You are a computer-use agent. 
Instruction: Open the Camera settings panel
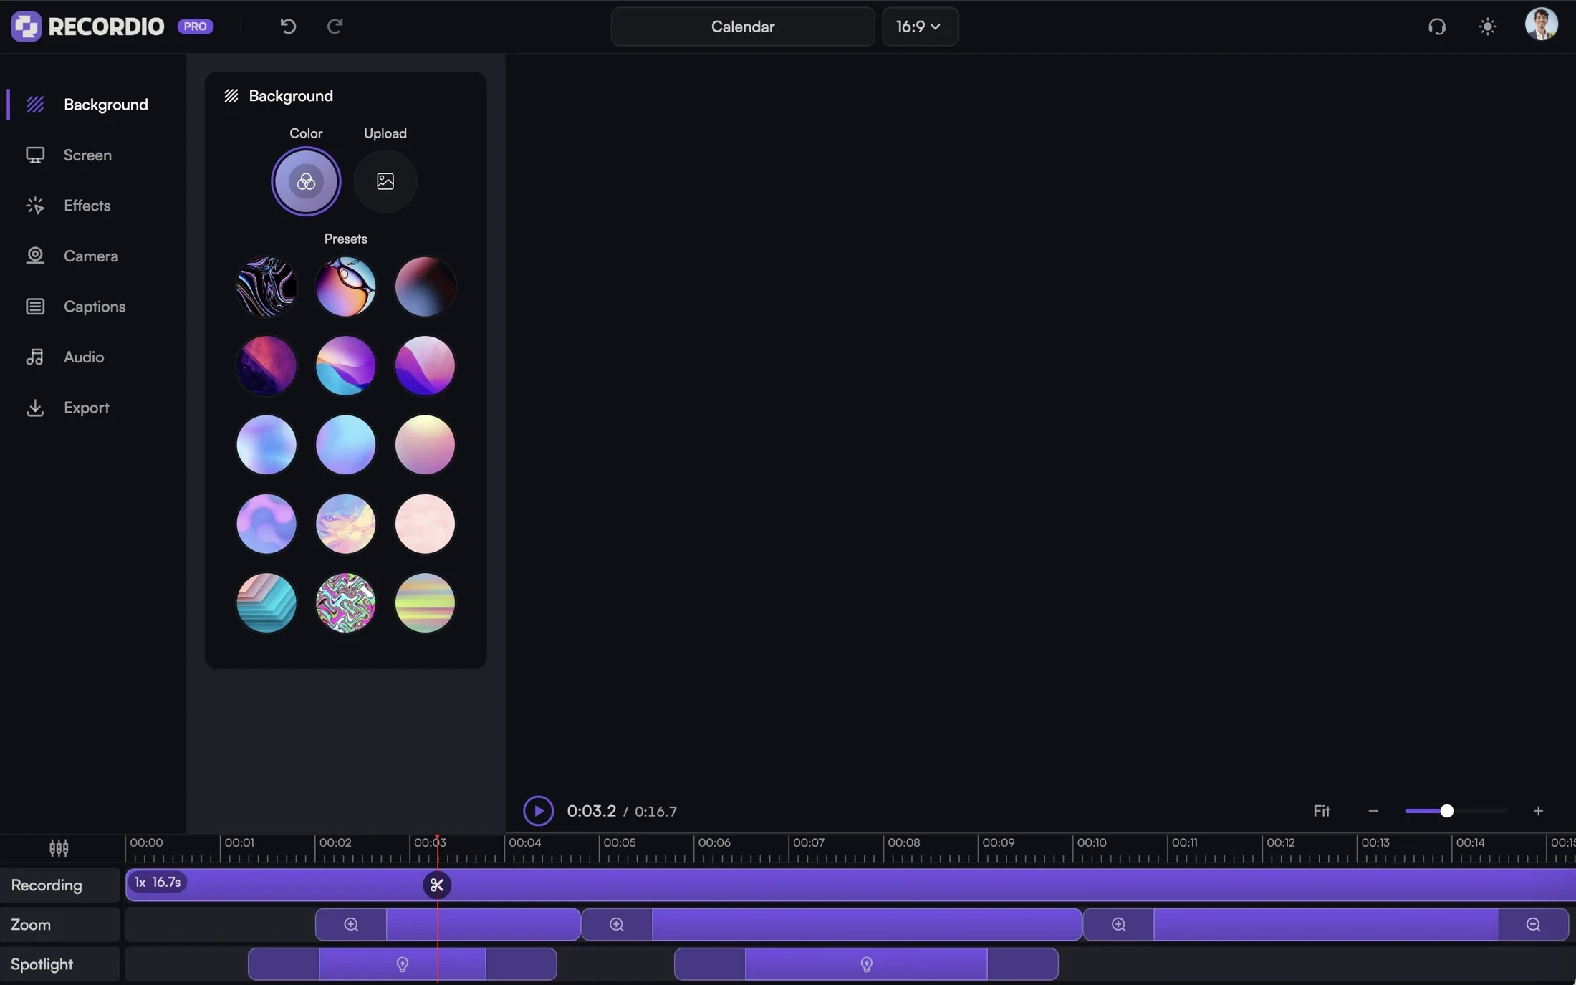90,256
